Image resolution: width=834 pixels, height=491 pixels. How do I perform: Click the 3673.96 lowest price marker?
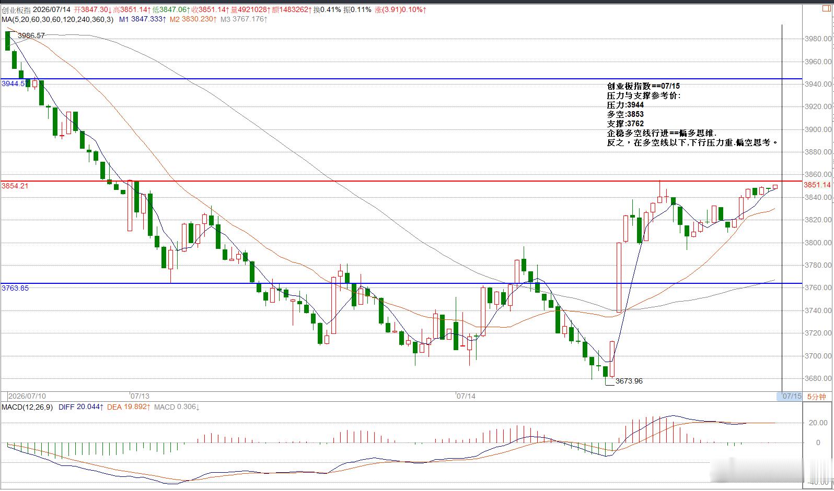pos(629,381)
